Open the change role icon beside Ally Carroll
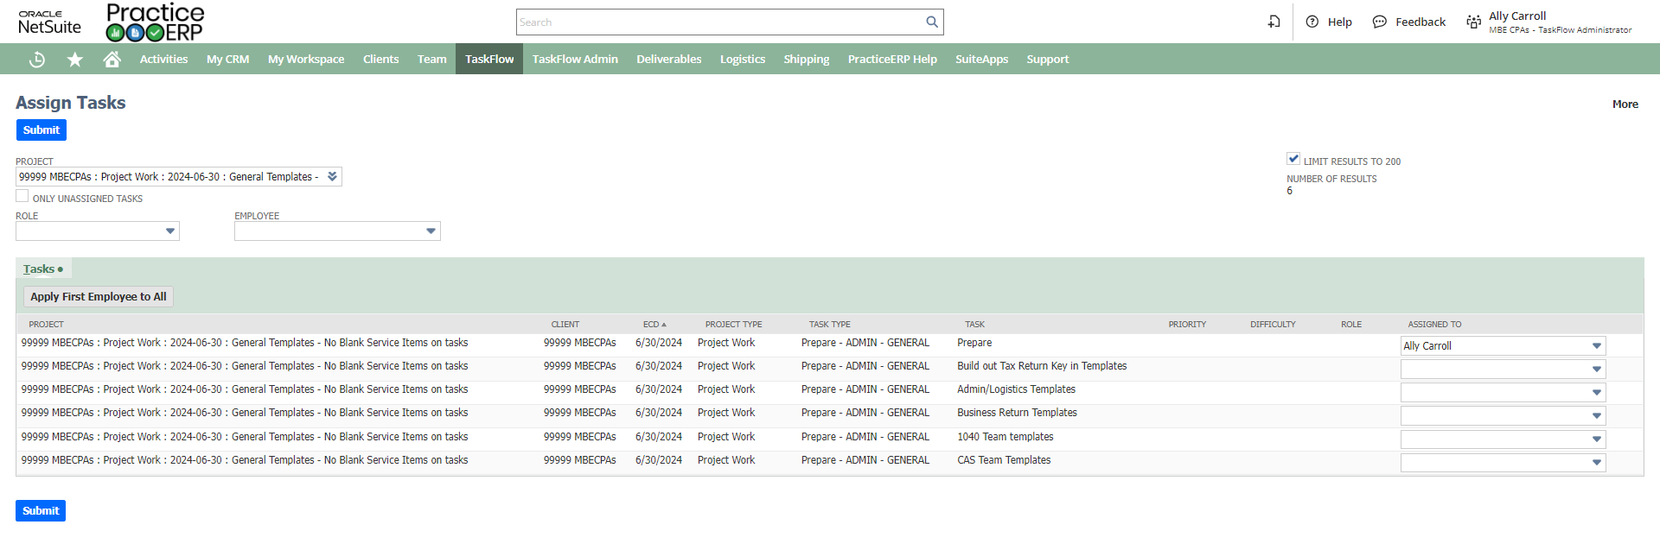The image size is (1660, 550). coord(1473,22)
